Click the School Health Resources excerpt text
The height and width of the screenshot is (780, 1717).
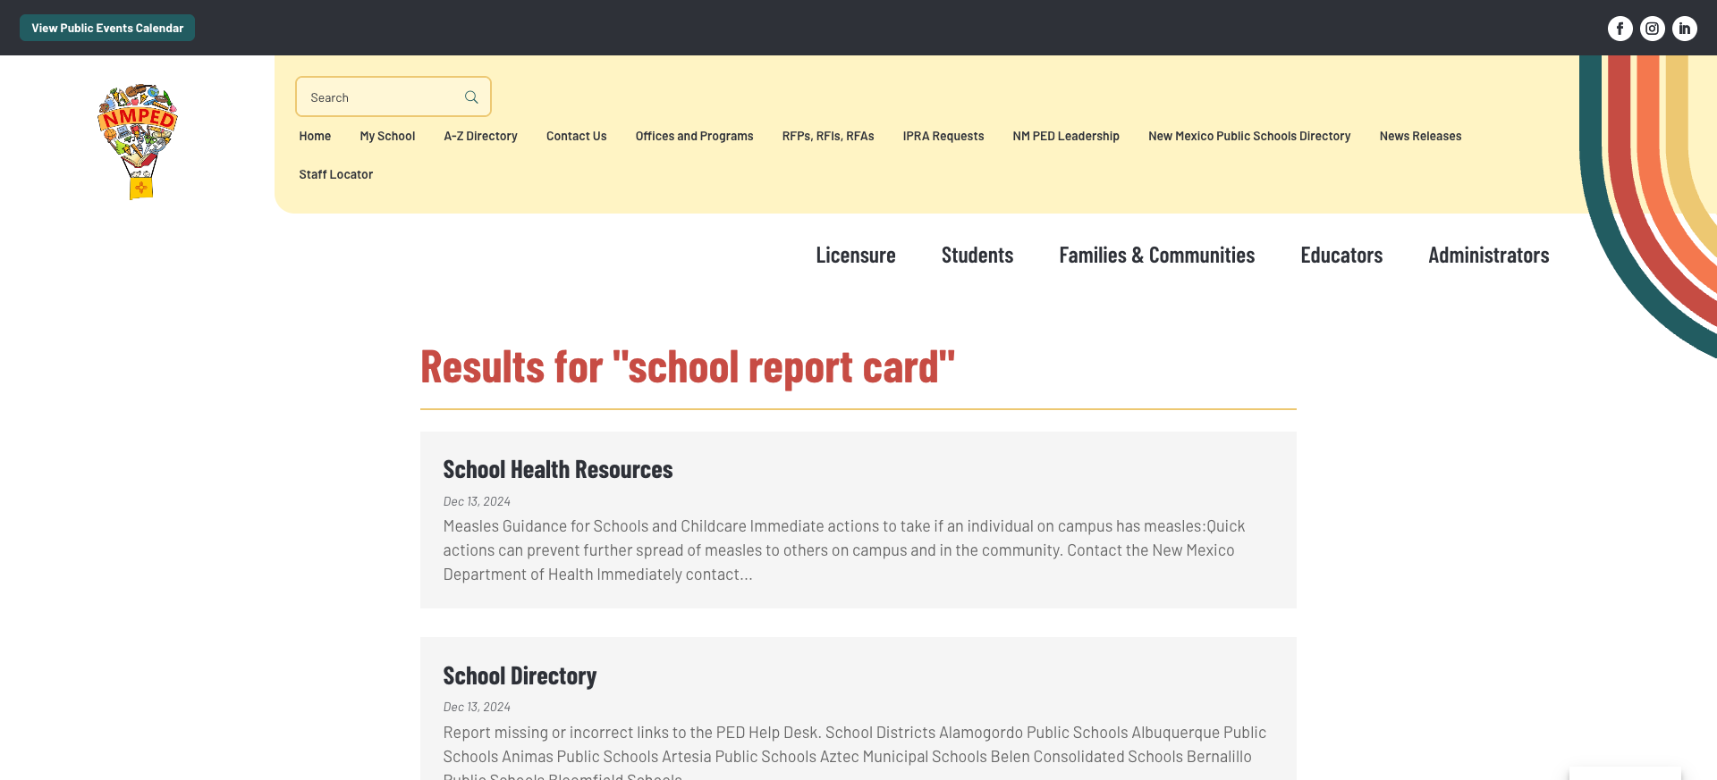point(844,550)
